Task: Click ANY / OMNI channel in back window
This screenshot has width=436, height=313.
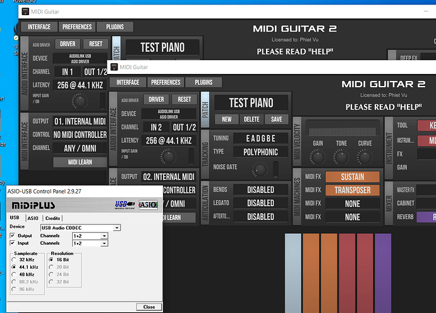Action: pyautogui.click(x=80, y=149)
